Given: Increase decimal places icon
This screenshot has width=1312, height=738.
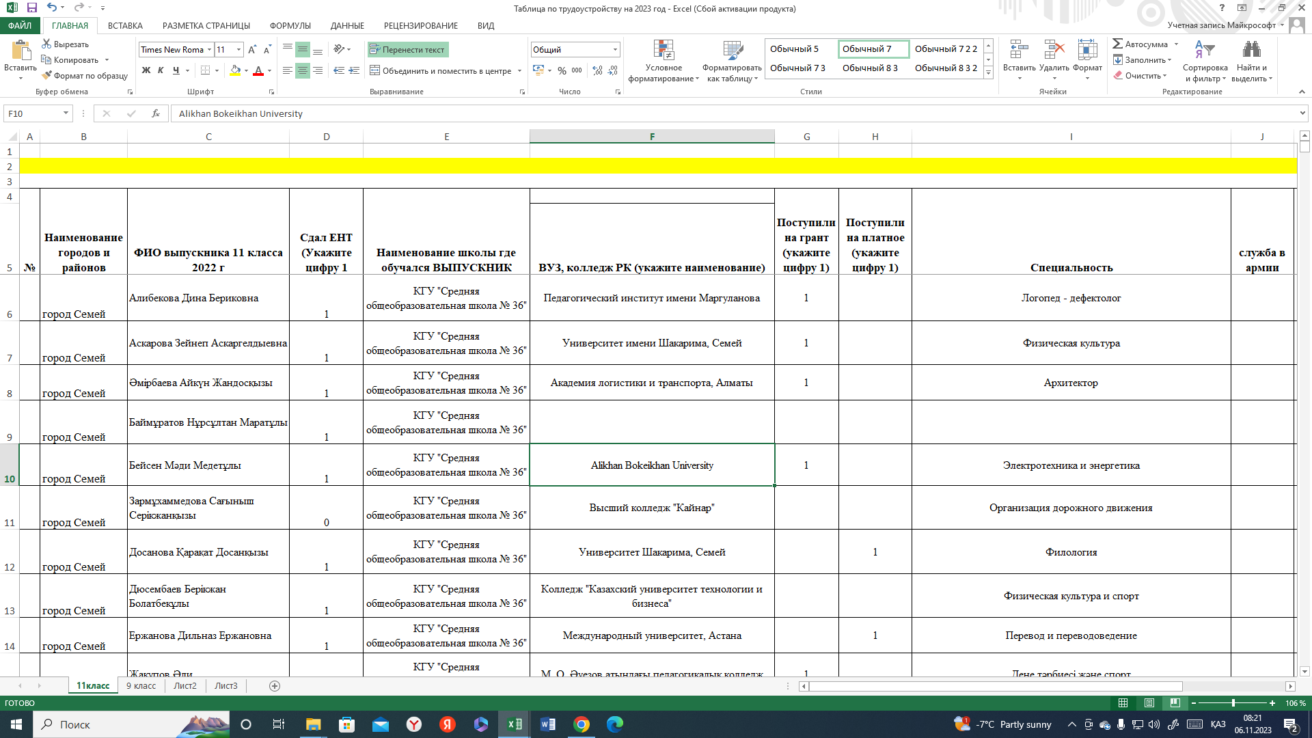Looking at the screenshot, I should coord(597,70).
